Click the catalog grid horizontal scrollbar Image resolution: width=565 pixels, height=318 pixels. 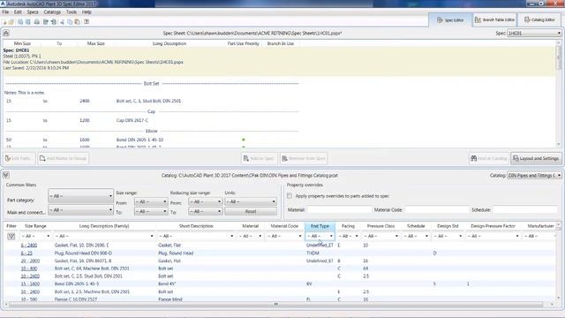coord(275,305)
